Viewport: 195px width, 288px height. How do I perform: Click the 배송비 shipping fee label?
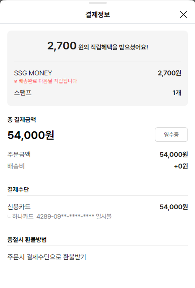click(16, 166)
